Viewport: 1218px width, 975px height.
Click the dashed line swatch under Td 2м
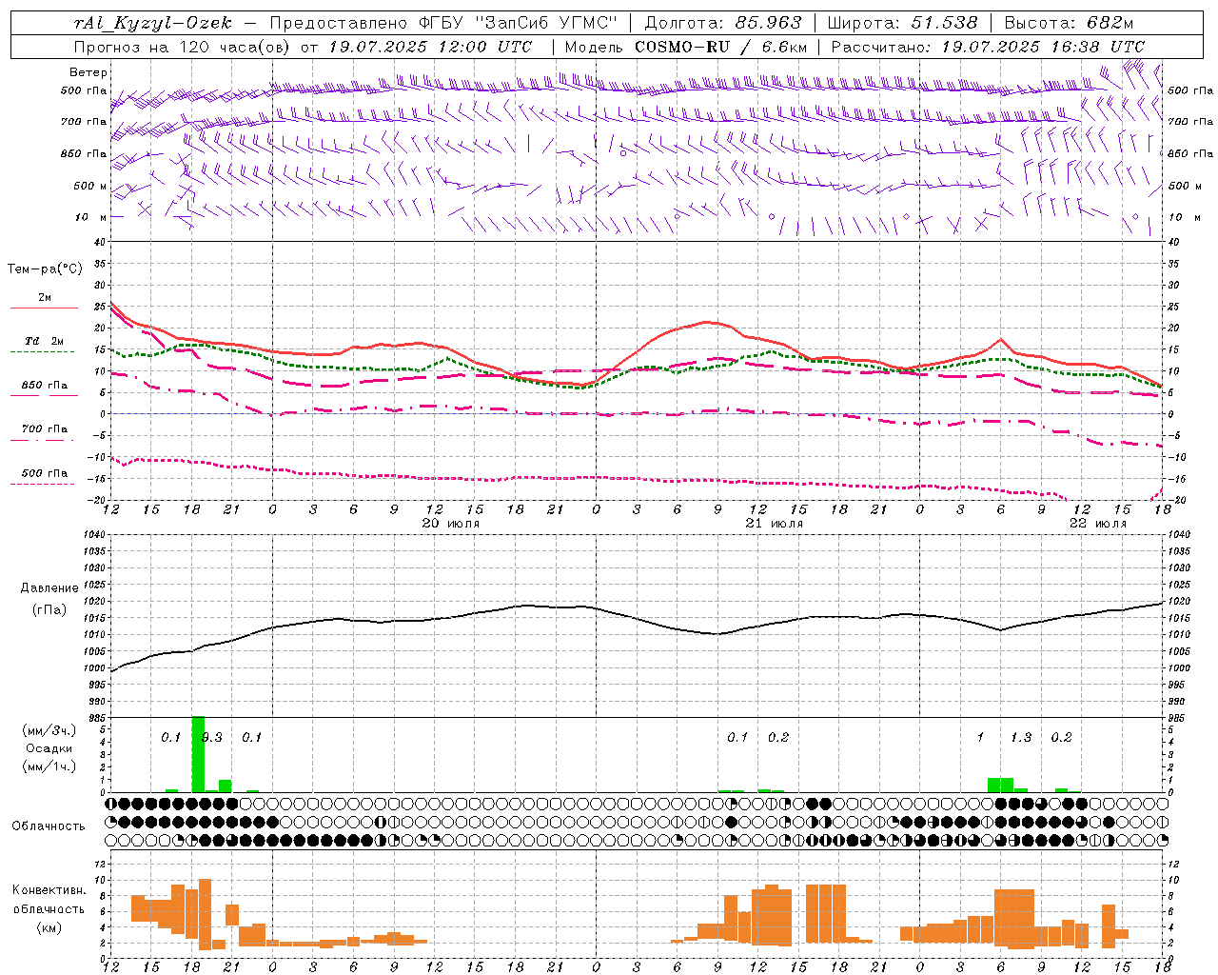pyautogui.click(x=44, y=352)
